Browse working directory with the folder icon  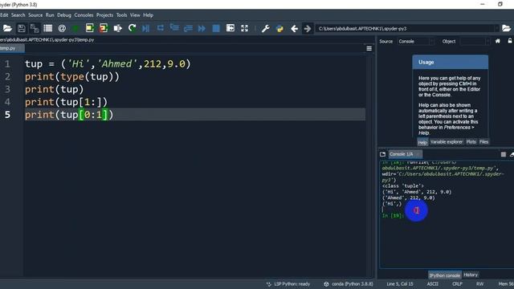(x=506, y=29)
